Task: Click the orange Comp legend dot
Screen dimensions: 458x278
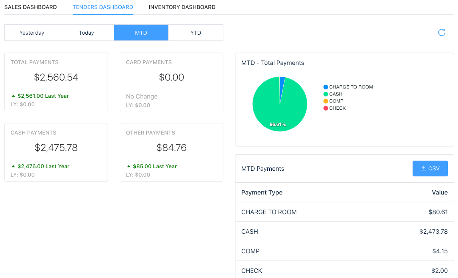Action: coord(326,101)
